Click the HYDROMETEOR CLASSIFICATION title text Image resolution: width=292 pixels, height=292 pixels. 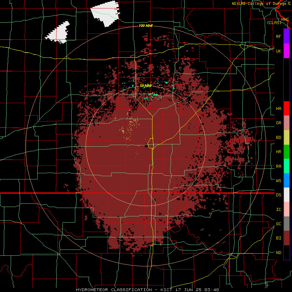tap(114, 290)
